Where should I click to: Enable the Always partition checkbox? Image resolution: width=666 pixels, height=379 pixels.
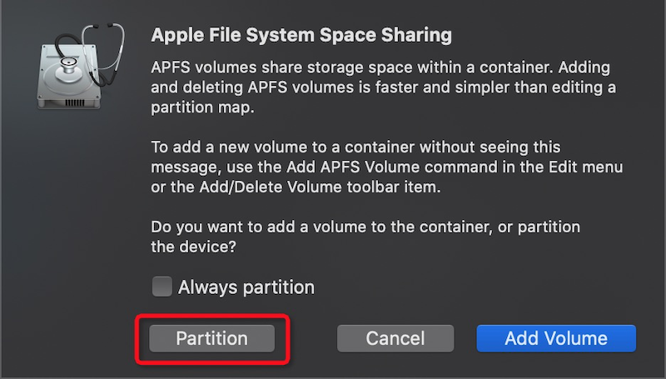tap(162, 287)
